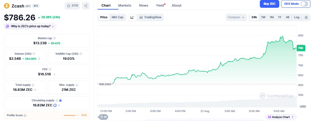Screen dimensions: 311x121
Task: Select the All time range
Action: (x=287, y=17)
